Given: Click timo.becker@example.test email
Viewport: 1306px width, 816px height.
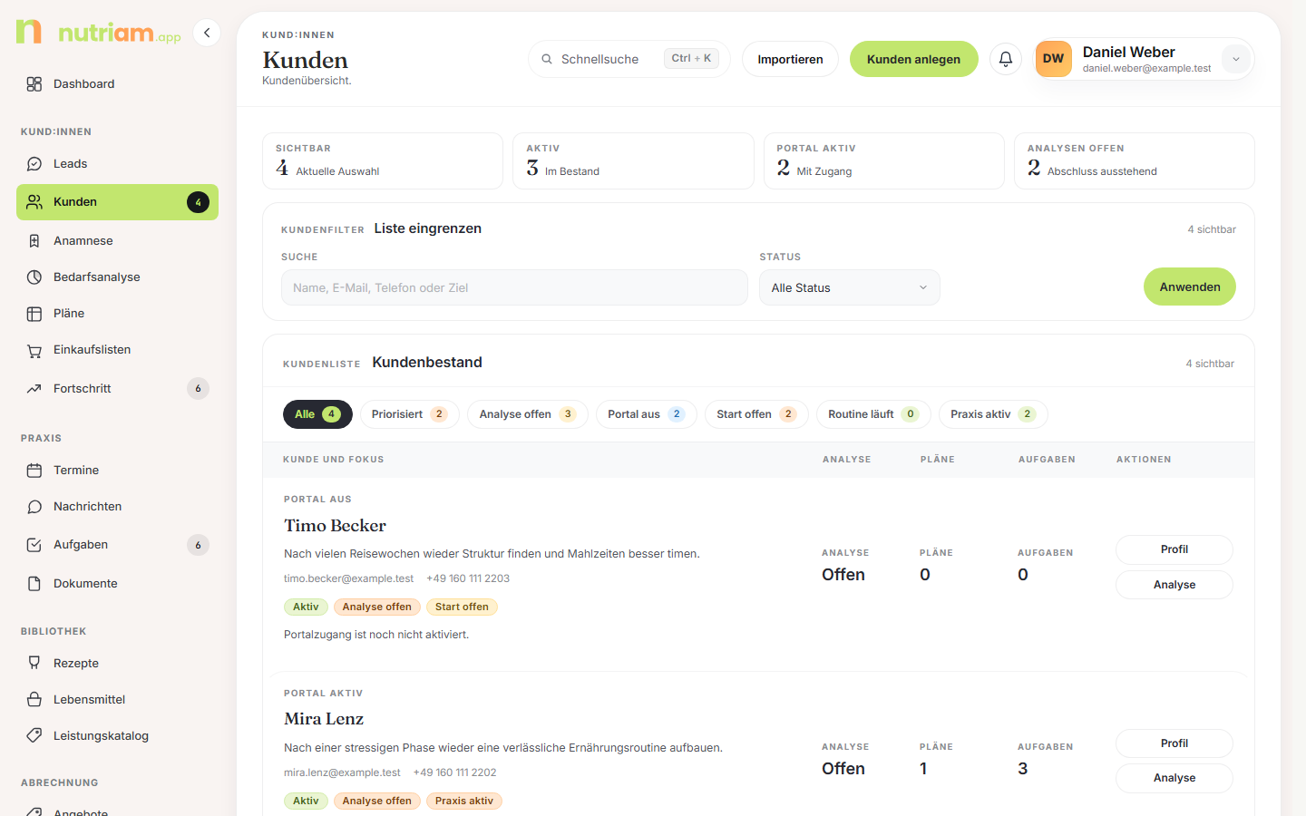Looking at the screenshot, I should 348,578.
